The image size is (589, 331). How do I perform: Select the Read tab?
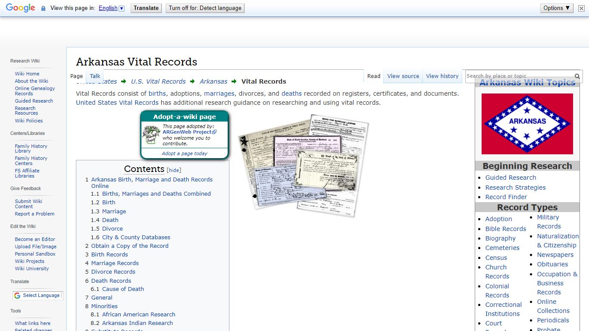[x=374, y=76]
